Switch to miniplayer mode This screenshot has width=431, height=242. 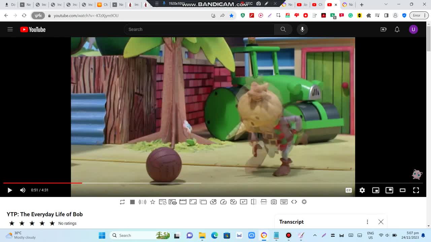(x=375, y=190)
